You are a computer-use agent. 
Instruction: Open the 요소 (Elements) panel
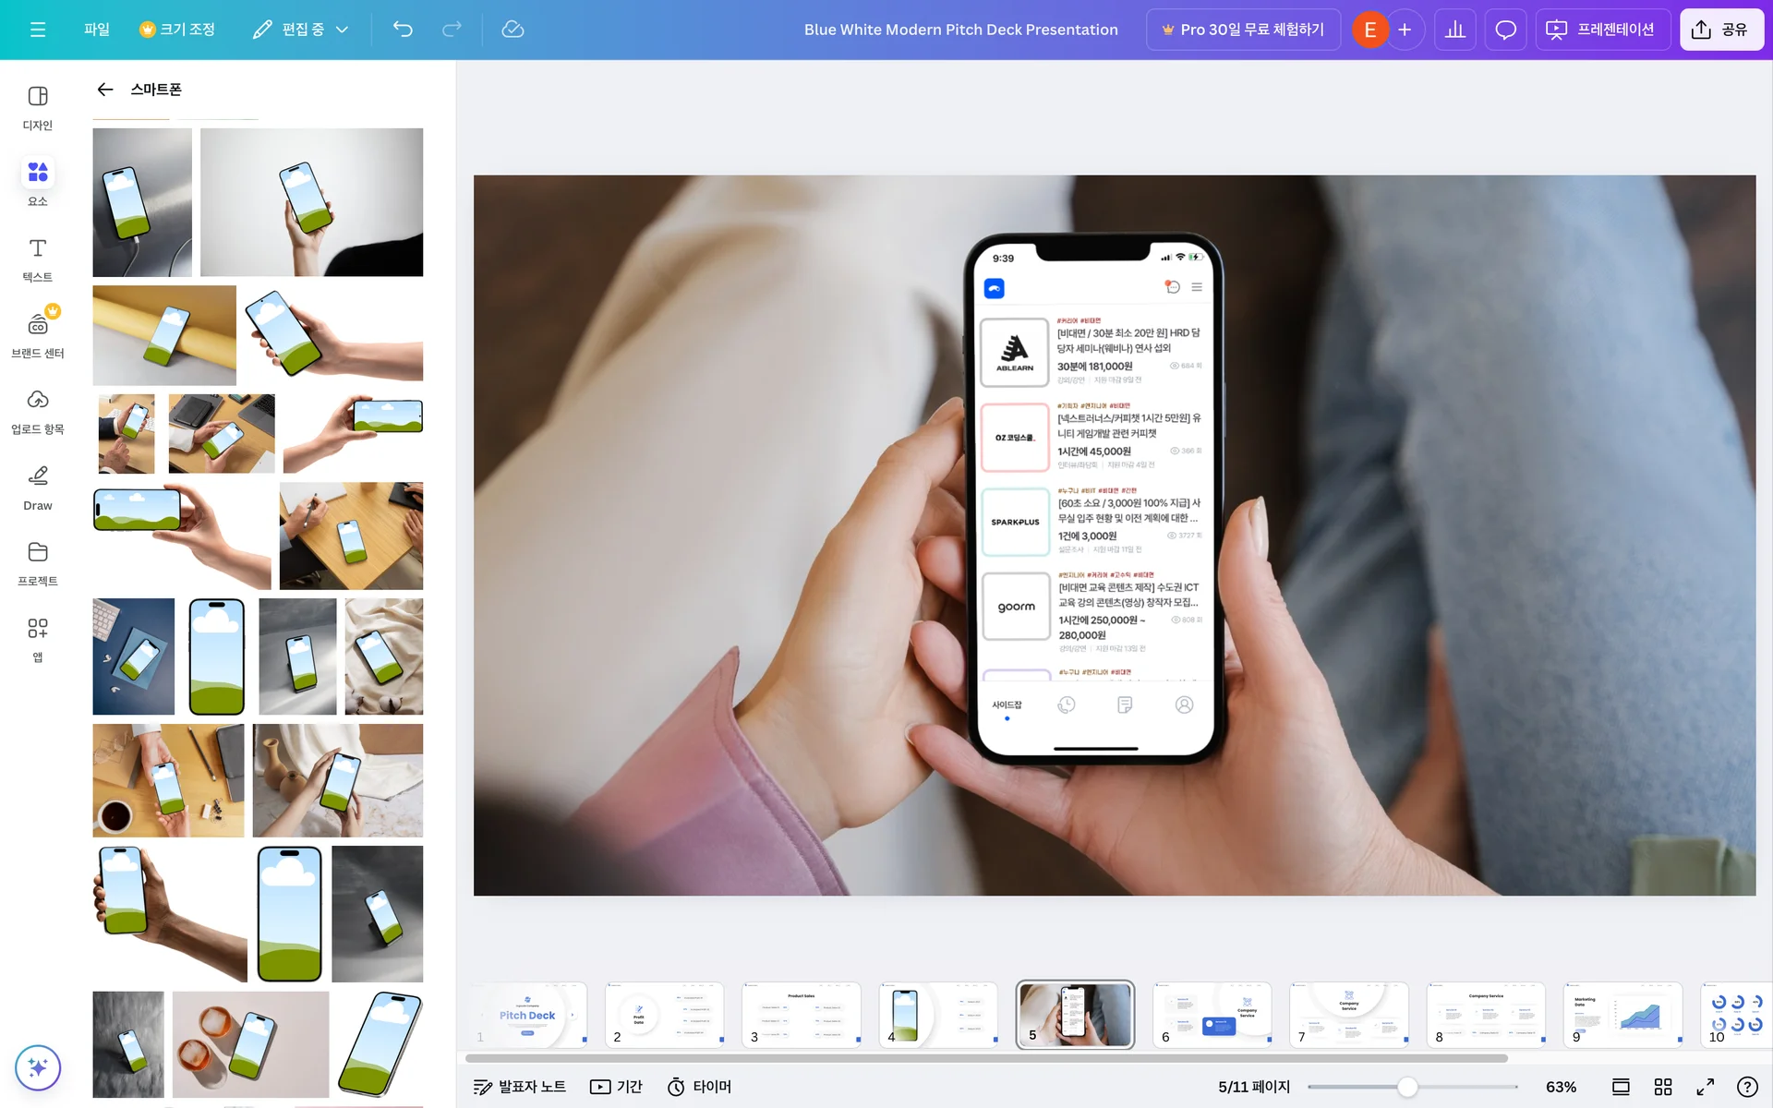[37, 180]
